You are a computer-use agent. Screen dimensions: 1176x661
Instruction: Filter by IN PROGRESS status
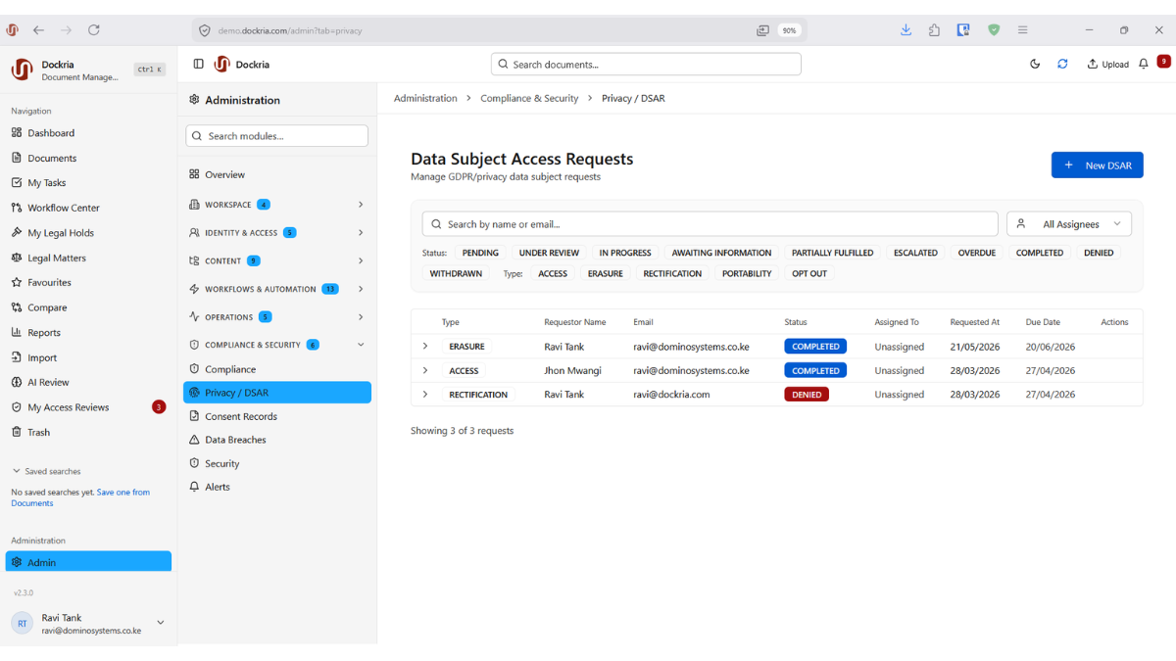click(x=625, y=253)
